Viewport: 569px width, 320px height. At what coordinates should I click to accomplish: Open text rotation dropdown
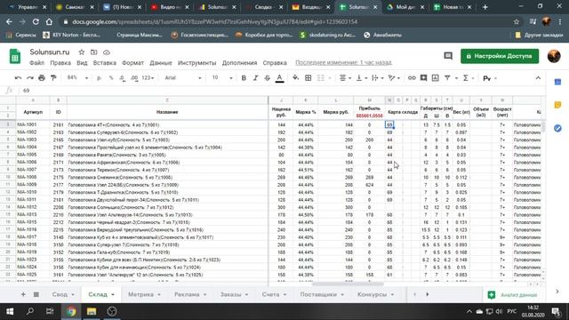click(394, 78)
